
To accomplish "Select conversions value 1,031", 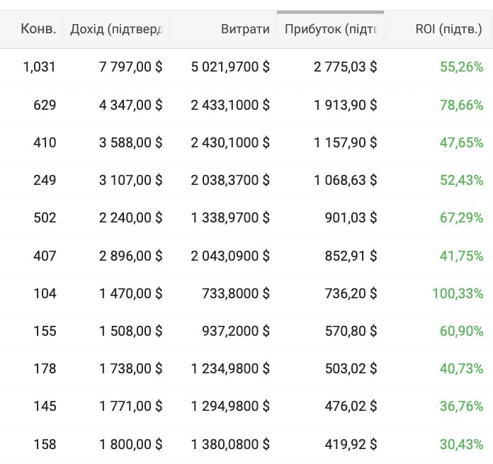I will point(39,67).
